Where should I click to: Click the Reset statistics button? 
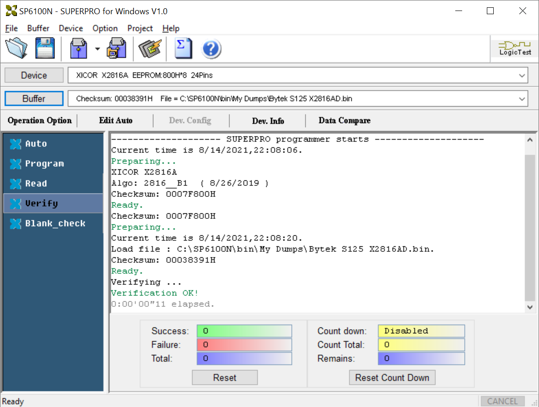225,378
